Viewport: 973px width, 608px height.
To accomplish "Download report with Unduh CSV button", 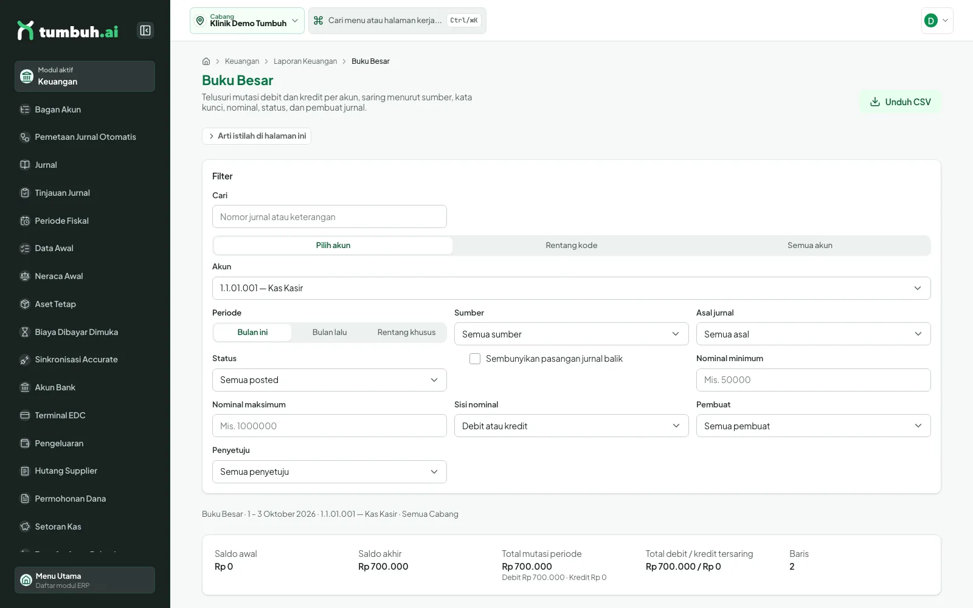I will click(900, 102).
